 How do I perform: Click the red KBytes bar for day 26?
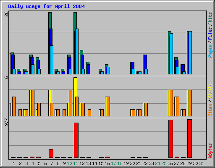point(170,139)
